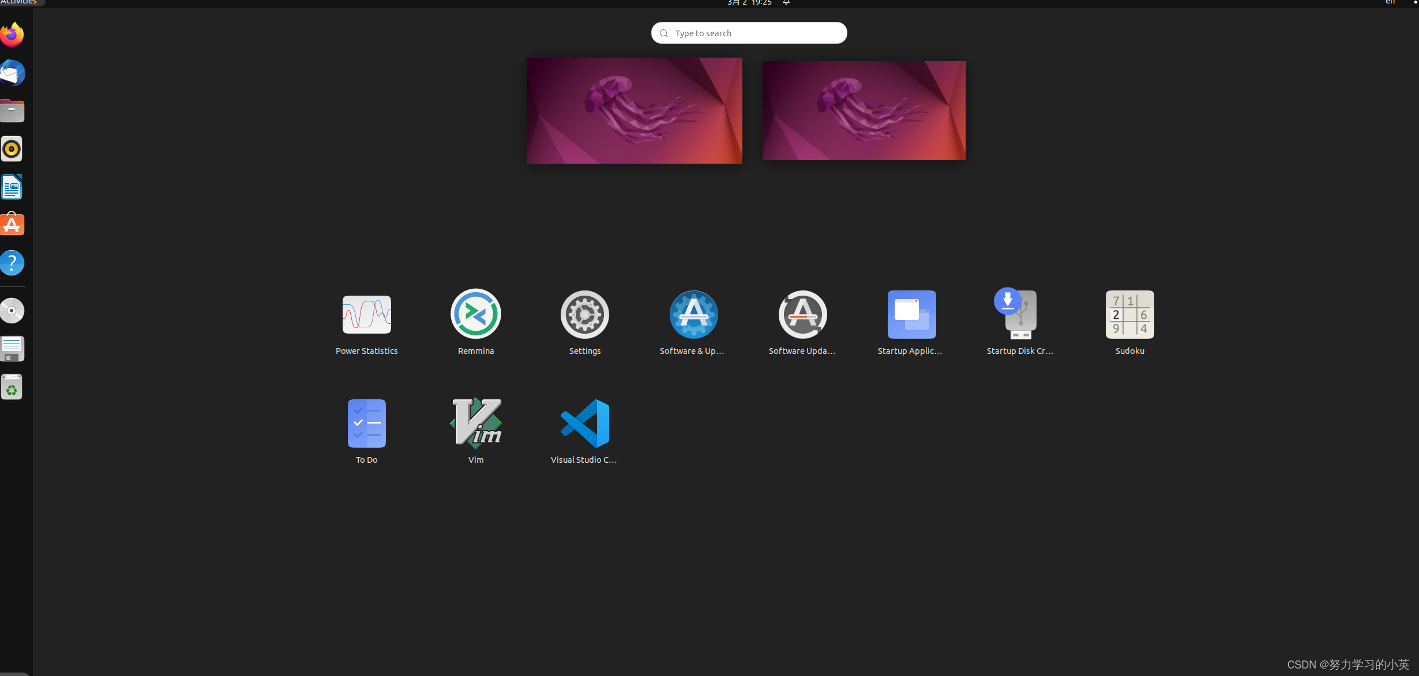The image size is (1419, 676).
Task: Switch to the second workspace thumbnail
Action: (864, 111)
